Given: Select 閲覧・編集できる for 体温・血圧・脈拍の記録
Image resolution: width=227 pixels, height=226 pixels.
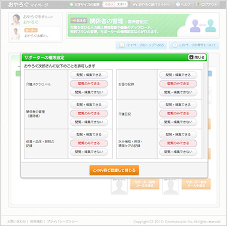Looking at the screenshot, I should click(x=89, y=135).
